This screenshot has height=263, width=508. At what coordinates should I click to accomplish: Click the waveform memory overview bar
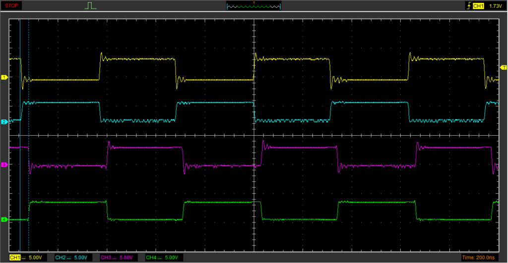pos(254,6)
